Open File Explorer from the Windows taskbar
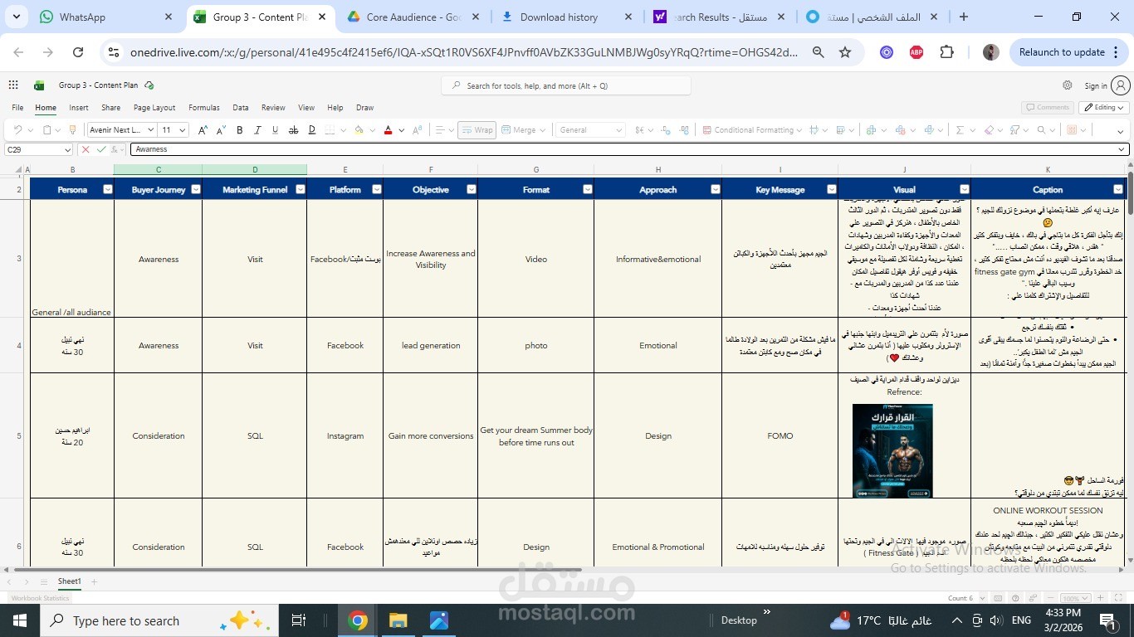The width and height of the screenshot is (1134, 637). [x=398, y=620]
